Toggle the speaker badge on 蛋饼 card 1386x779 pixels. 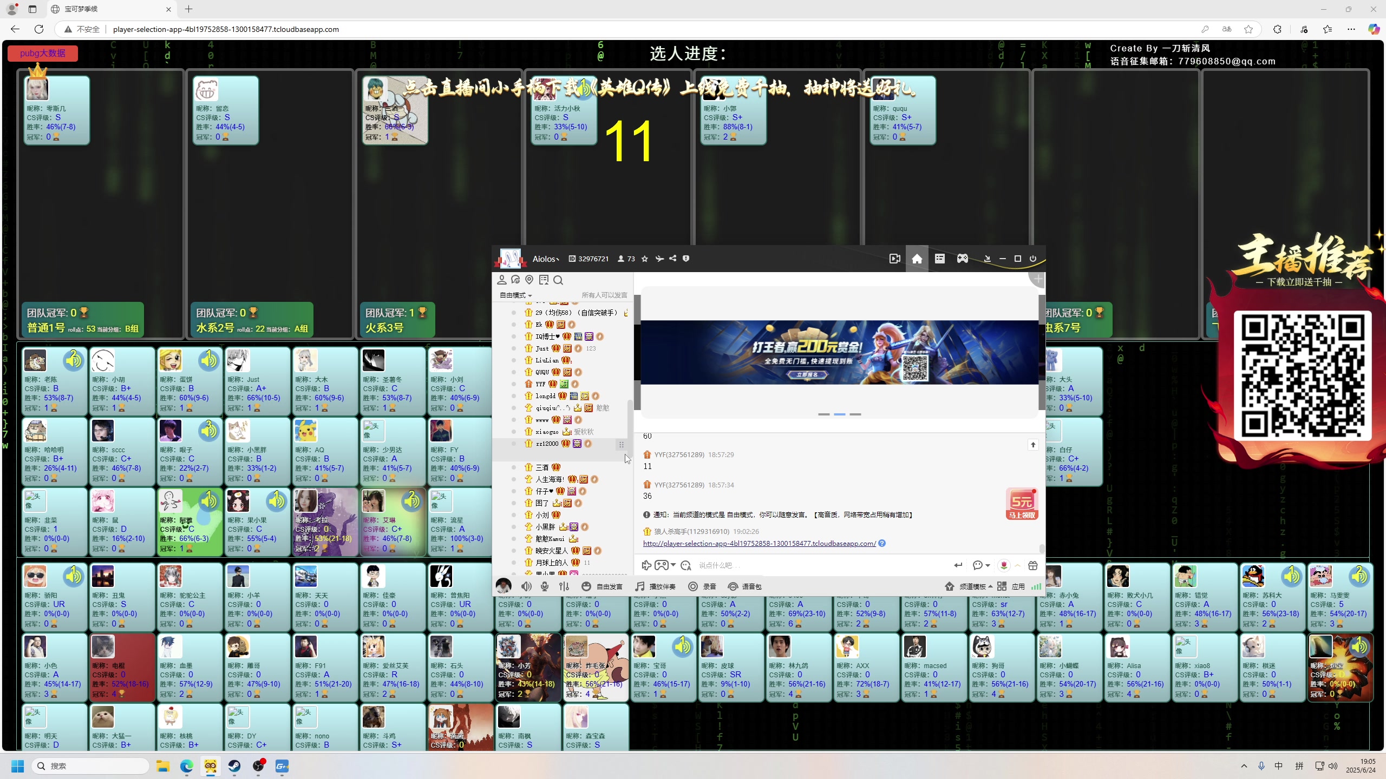coord(209,360)
